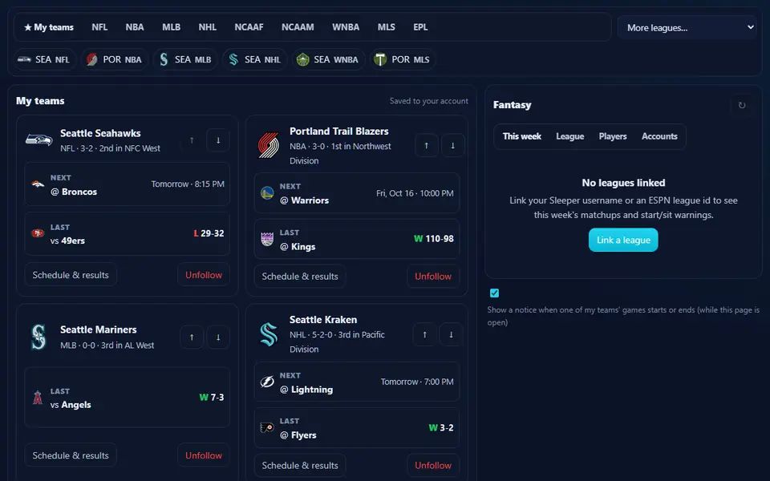Move Seattle Seahawks card up
This screenshot has height=481, width=770.
tap(192, 140)
